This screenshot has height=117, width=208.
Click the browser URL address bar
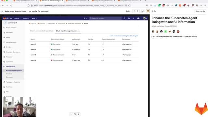click(x=82, y=6)
